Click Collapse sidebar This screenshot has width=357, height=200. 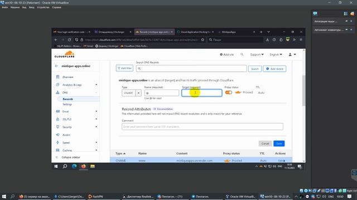click(x=71, y=157)
